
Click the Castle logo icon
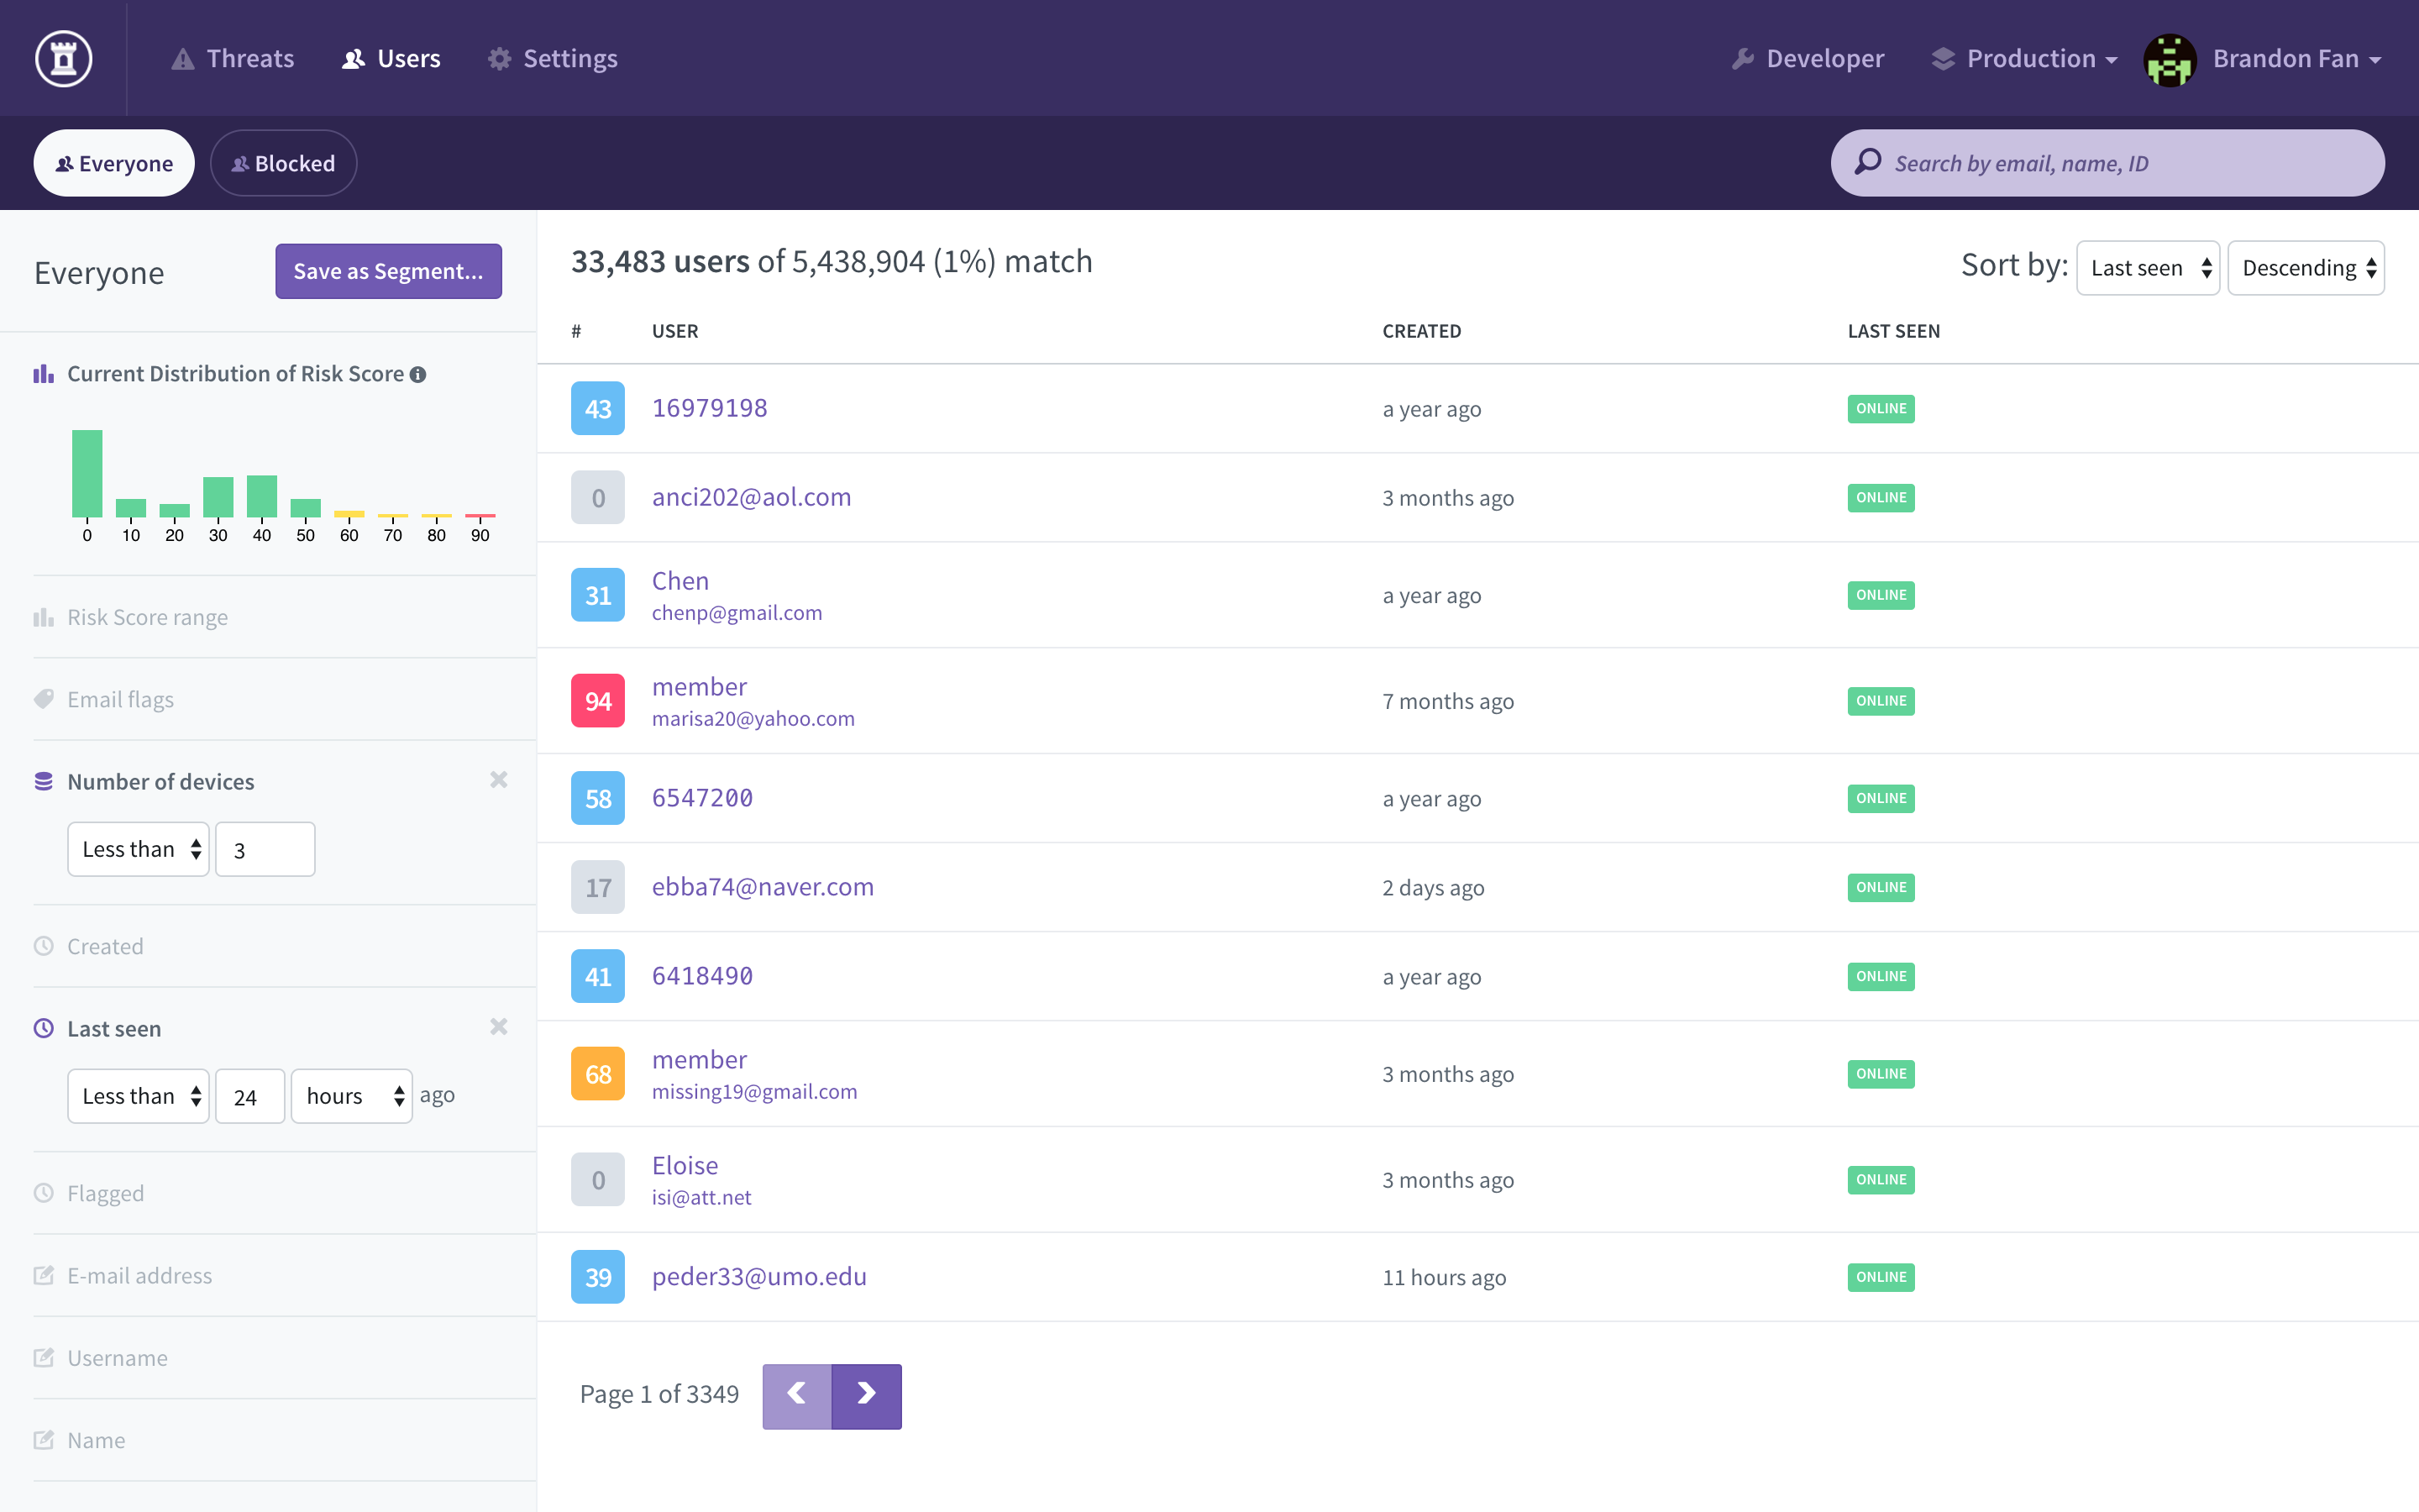[x=64, y=58]
